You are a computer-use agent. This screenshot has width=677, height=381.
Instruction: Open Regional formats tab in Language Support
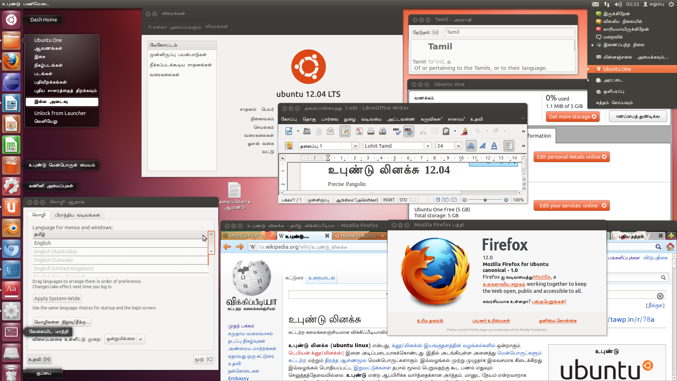(x=77, y=215)
